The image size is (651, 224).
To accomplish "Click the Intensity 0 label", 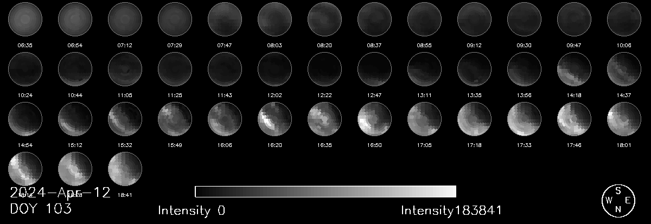I will (x=192, y=210).
